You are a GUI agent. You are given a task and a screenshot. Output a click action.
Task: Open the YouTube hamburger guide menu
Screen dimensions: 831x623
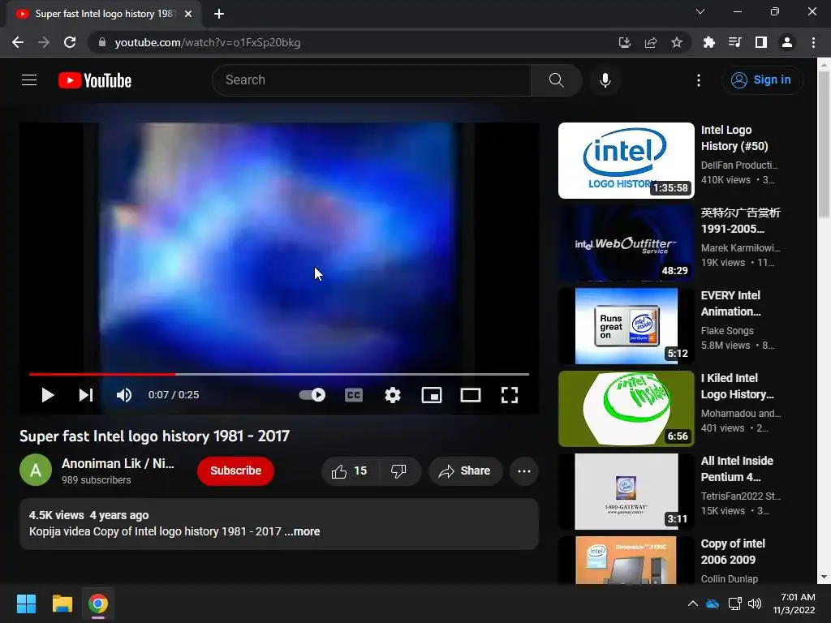coord(29,80)
